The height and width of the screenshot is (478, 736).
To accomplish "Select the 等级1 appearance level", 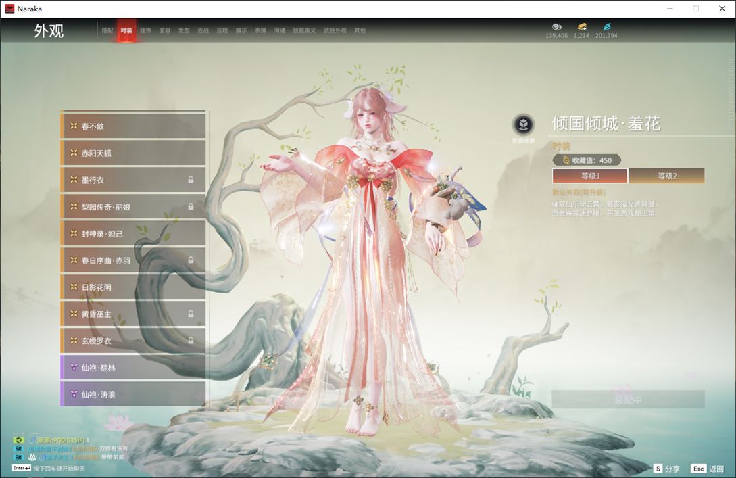I will [x=590, y=176].
